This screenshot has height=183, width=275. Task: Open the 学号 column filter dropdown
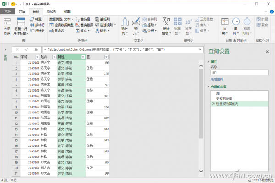point(37,57)
